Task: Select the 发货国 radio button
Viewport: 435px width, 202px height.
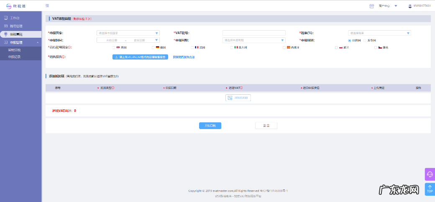Action: (x=365, y=40)
